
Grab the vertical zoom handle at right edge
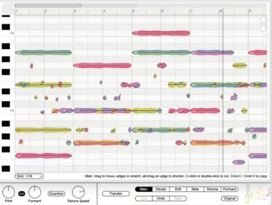[x=263, y=24]
